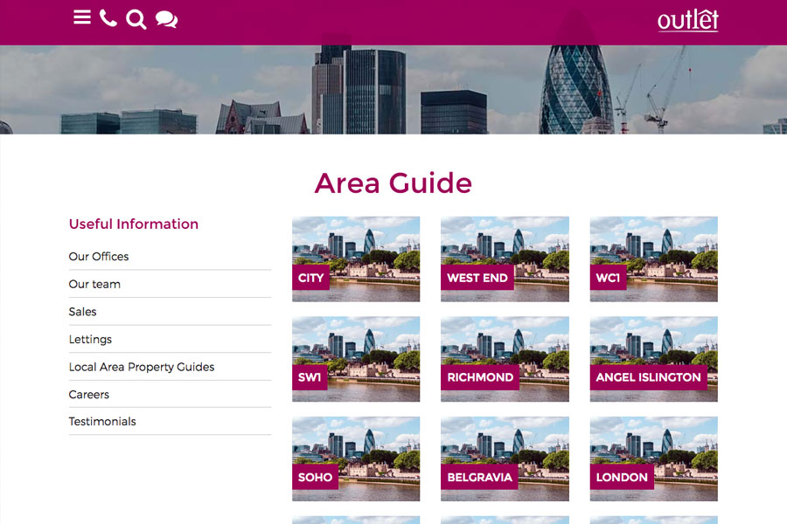This screenshot has width=787, height=524.
Task: Open the search magnifier icon
Action: [x=136, y=19]
